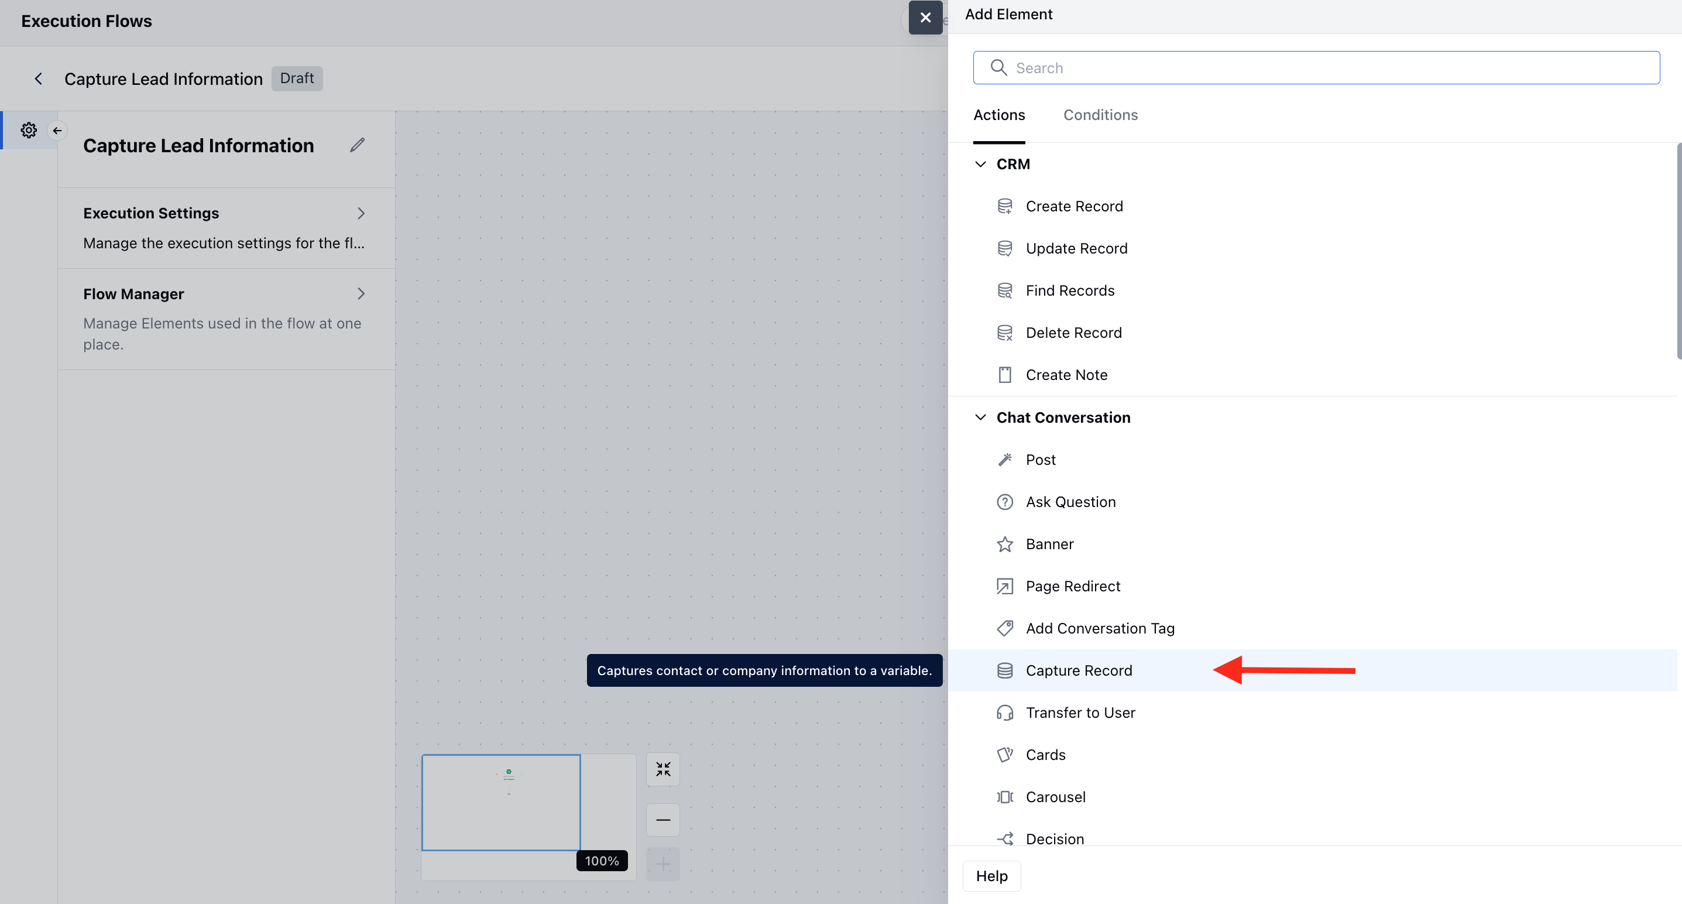Zoom in canvas with plus button

pos(662,864)
